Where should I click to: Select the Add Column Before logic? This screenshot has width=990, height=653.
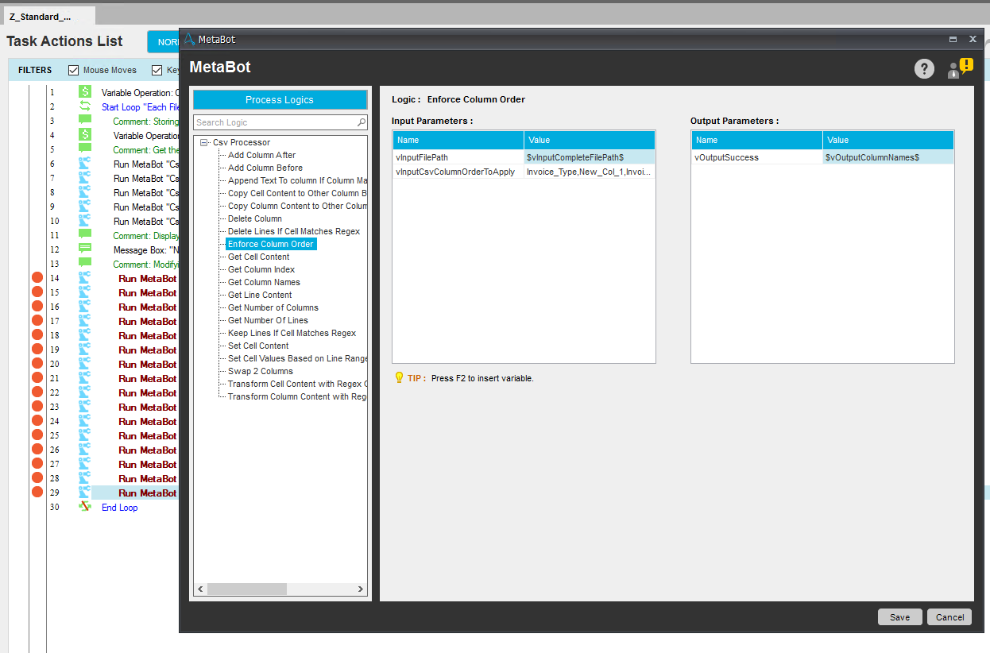click(265, 168)
